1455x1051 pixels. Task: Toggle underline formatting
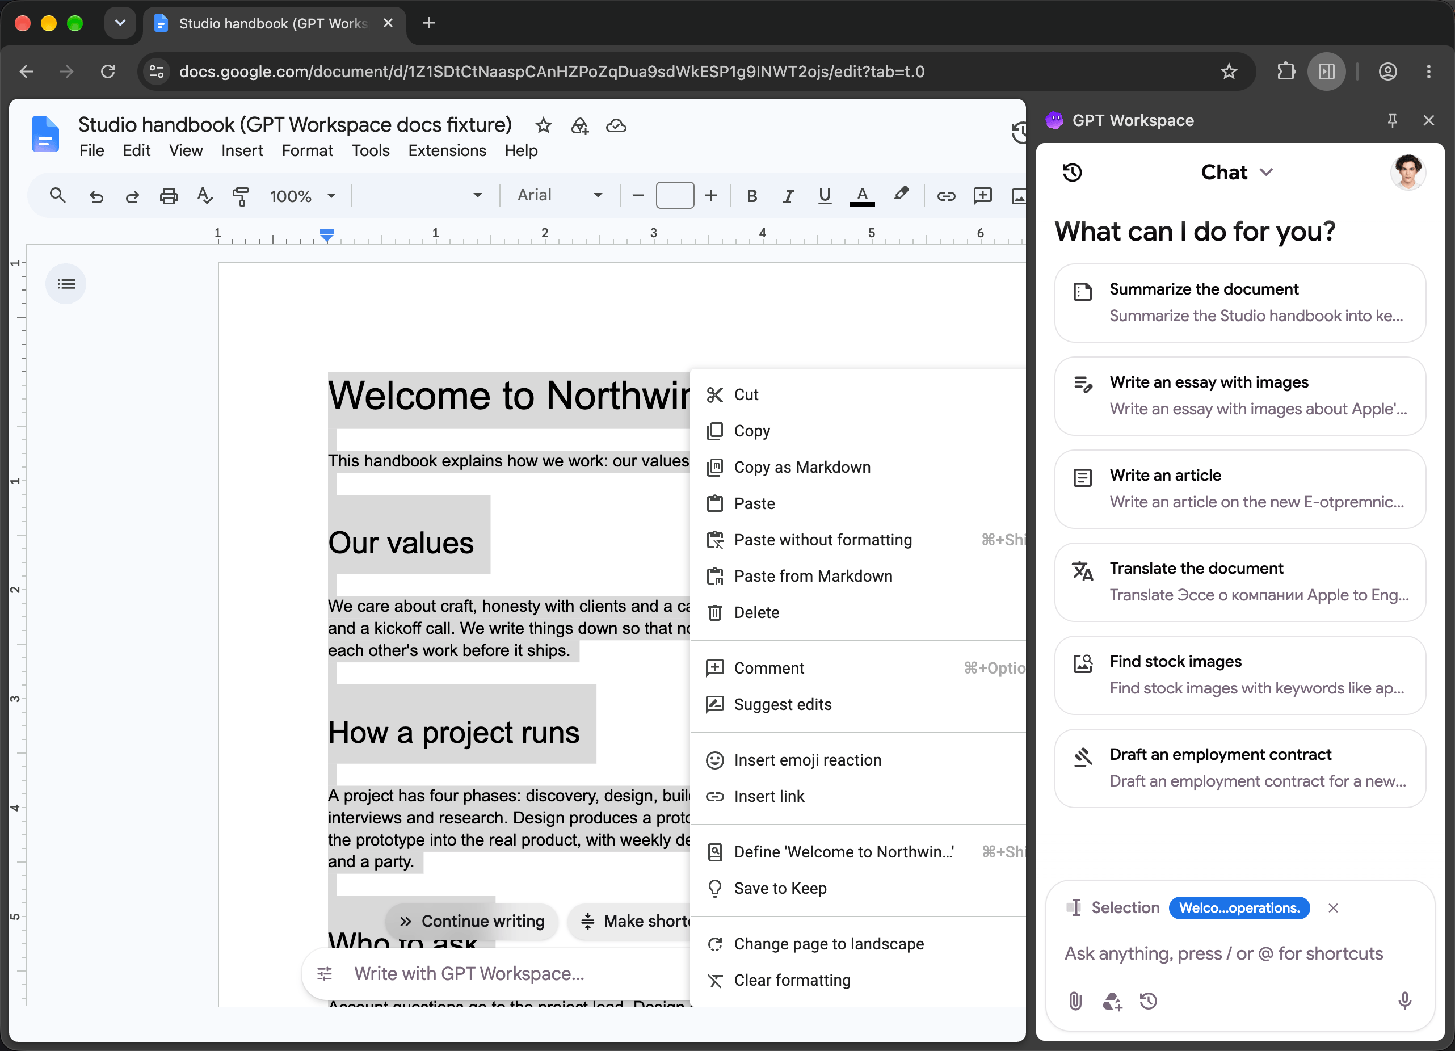point(825,196)
